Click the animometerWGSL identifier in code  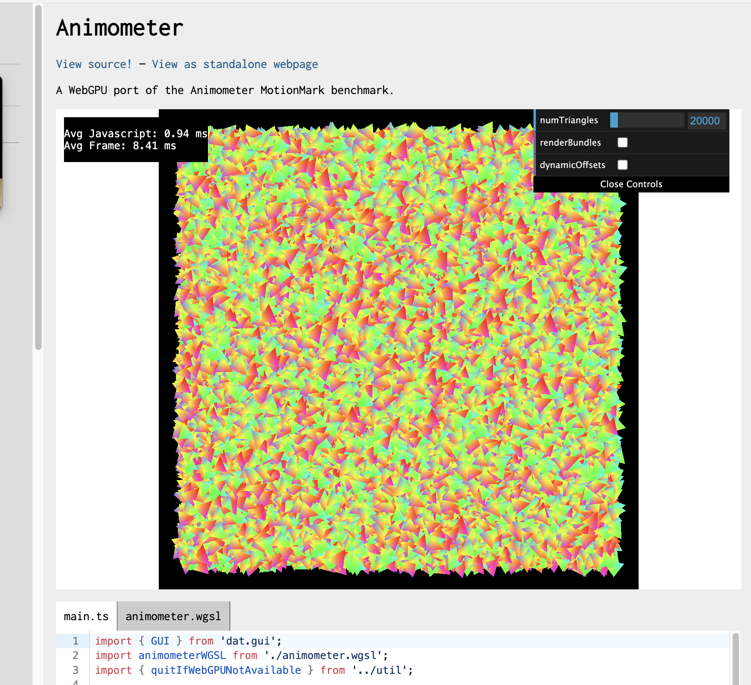tap(182, 655)
